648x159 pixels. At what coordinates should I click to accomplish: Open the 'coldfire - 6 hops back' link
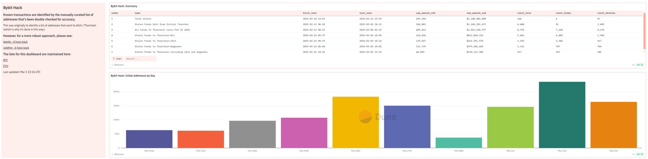16,48
